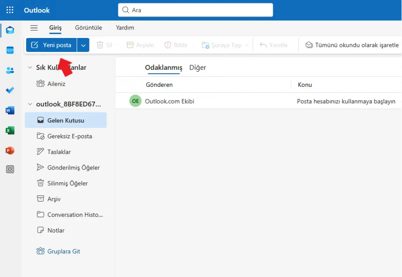
Task: Open More apps grid icon
Action: click(x=10, y=169)
